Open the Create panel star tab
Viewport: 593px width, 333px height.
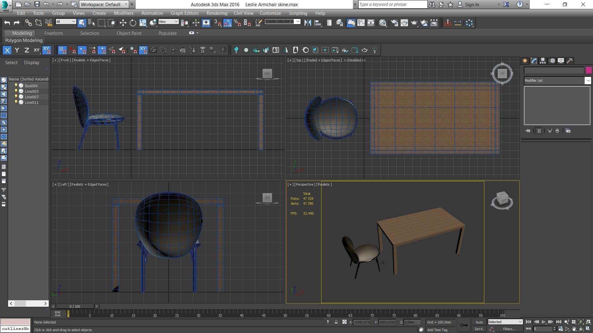point(525,61)
